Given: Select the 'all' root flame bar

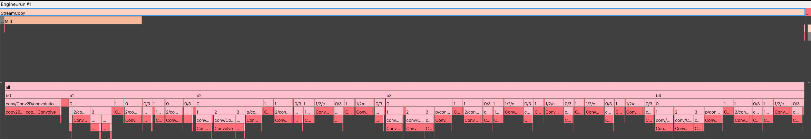Looking at the screenshot, I should click(x=404, y=87).
